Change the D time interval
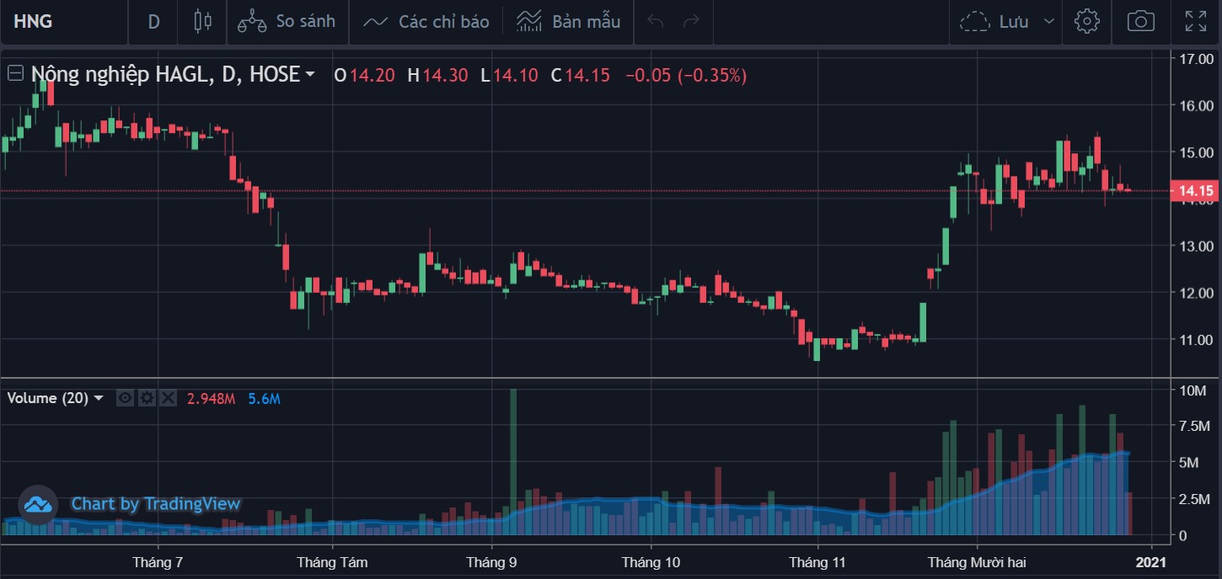The height and width of the screenshot is (579, 1222). pos(153,21)
